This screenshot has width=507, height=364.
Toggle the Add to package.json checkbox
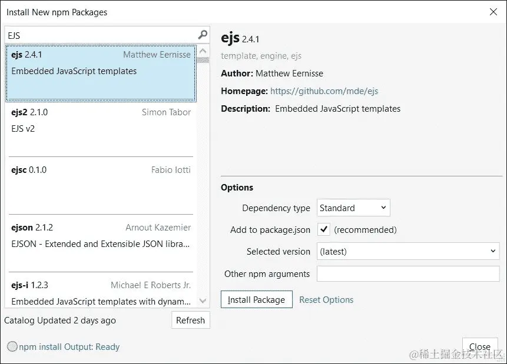[323, 229]
